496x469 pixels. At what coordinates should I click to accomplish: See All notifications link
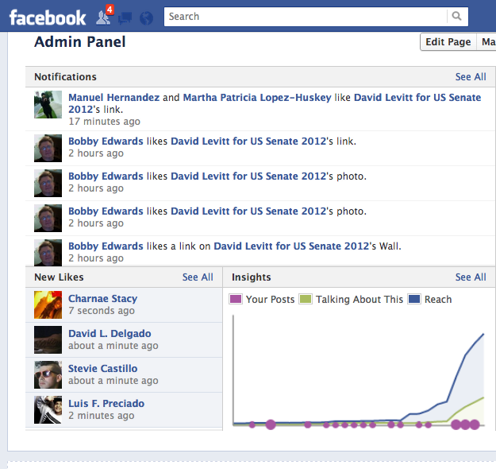(471, 76)
